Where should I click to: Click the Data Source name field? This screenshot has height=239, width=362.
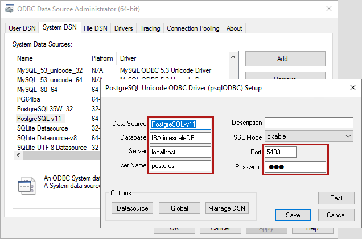pyautogui.click(x=180, y=124)
